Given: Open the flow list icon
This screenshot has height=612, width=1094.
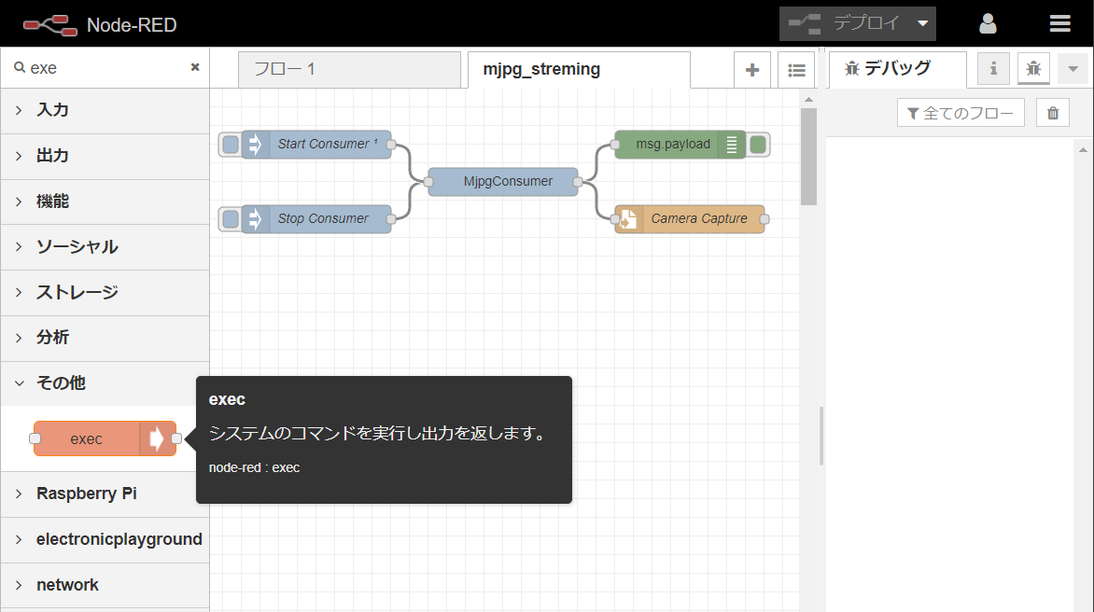Looking at the screenshot, I should point(796,70).
